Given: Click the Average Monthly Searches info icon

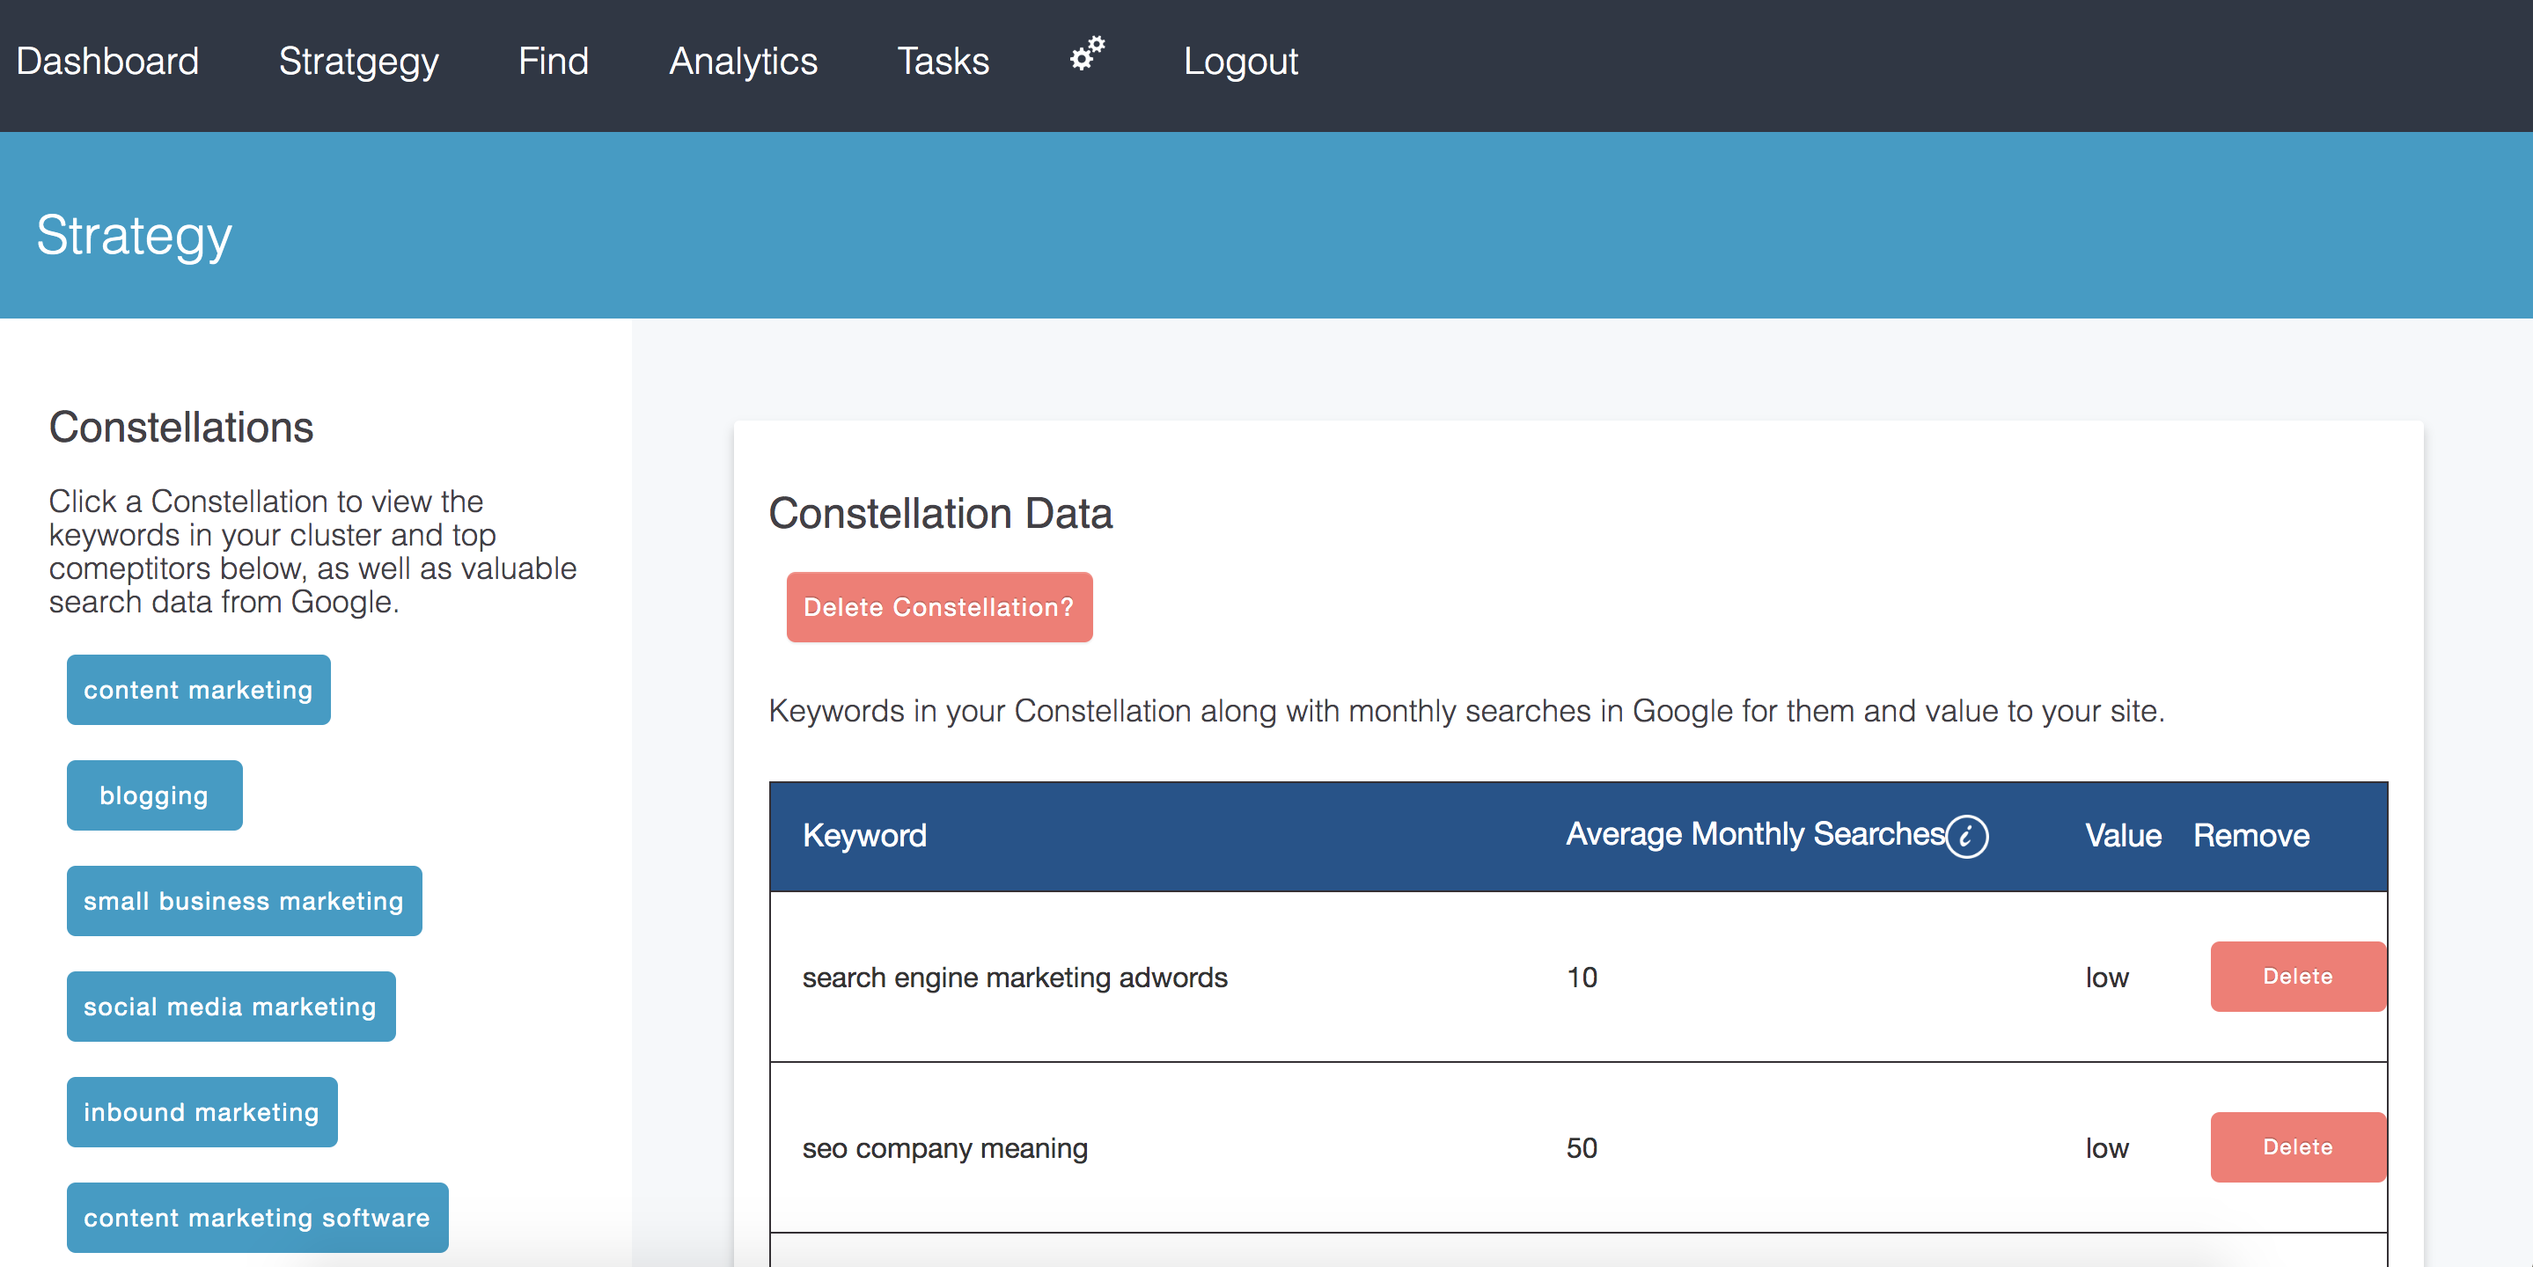Looking at the screenshot, I should coord(1966,837).
